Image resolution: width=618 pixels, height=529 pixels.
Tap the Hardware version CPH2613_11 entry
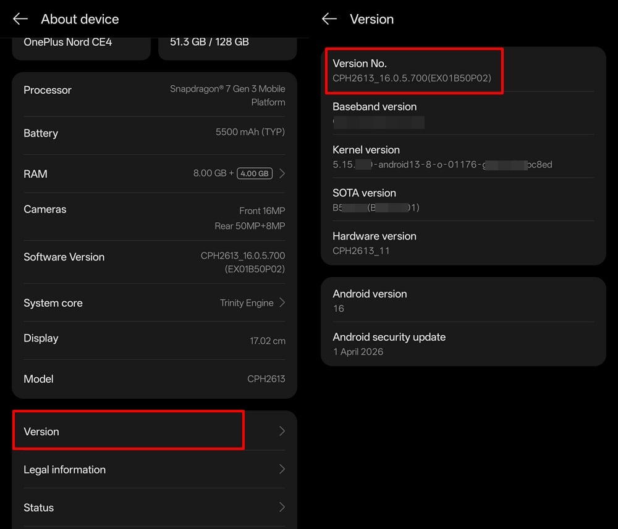click(x=463, y=243)
